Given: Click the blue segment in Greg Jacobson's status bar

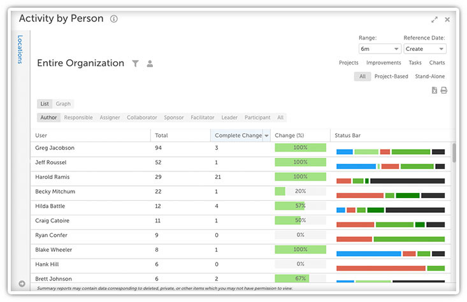Looking at the screenshot, I should coord(344,152).
